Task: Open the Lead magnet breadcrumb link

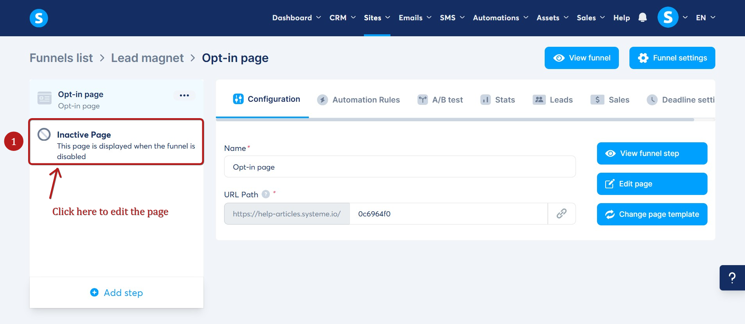Action: 147,58
